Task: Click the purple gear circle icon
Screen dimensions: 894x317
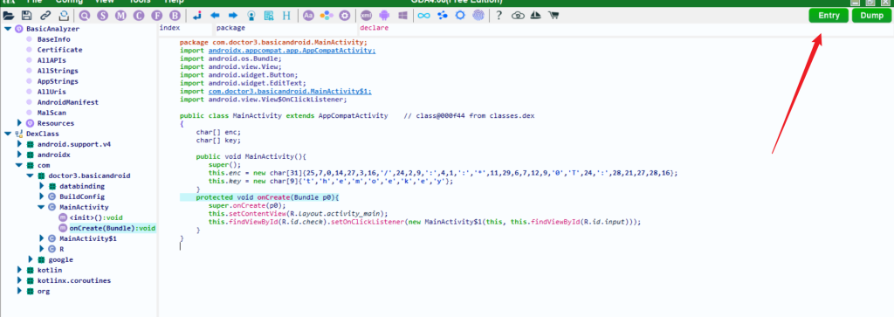Action: 344,16
